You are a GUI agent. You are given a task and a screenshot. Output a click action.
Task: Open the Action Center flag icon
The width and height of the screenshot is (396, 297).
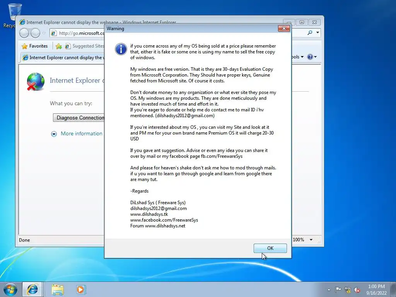pos(338,289)
